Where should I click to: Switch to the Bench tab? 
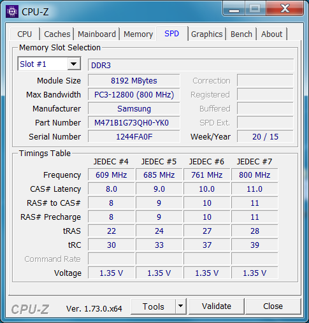pos(241,34)
